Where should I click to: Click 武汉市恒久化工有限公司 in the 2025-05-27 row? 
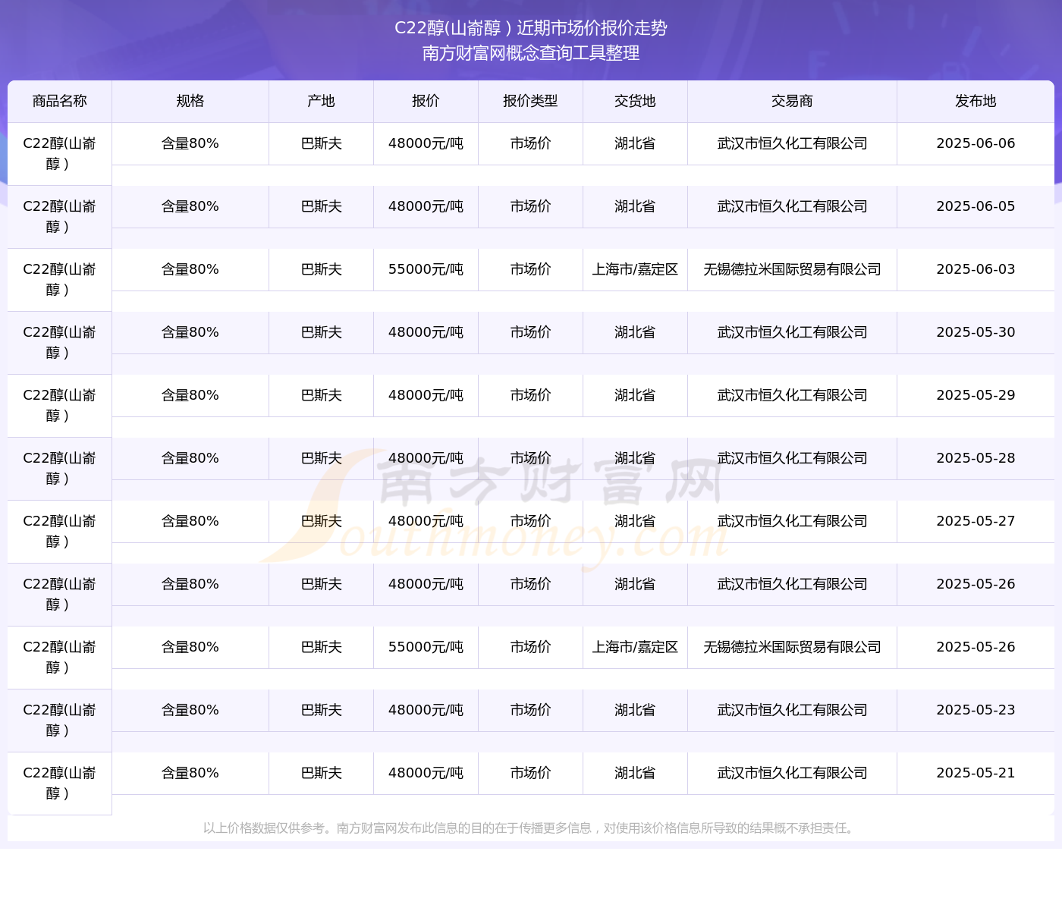click(792, 521)
